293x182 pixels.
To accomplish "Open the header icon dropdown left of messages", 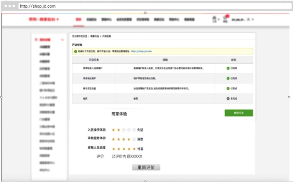I will [215, 19].
